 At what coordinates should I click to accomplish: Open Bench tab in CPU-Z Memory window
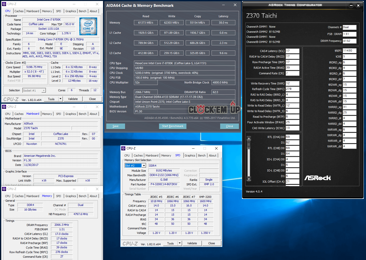(82, 196)
